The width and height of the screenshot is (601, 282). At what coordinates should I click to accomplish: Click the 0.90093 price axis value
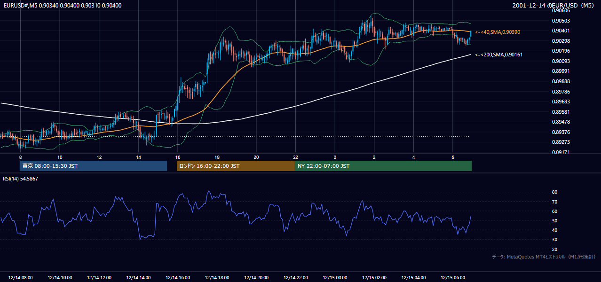[x=561, y=61]
